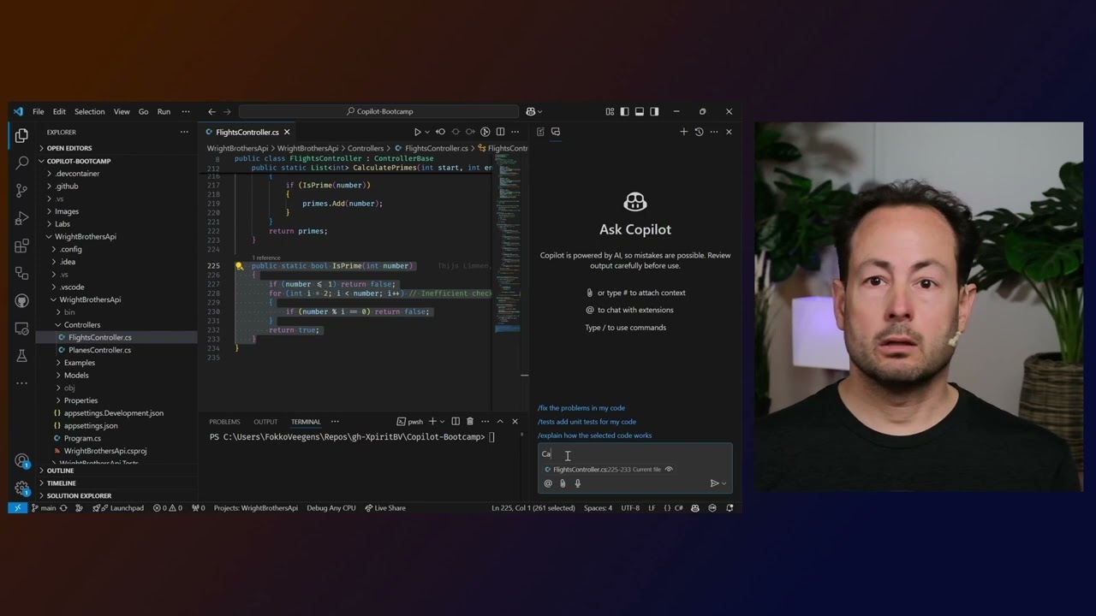Split the editor to the right

(x=500, y=132)
